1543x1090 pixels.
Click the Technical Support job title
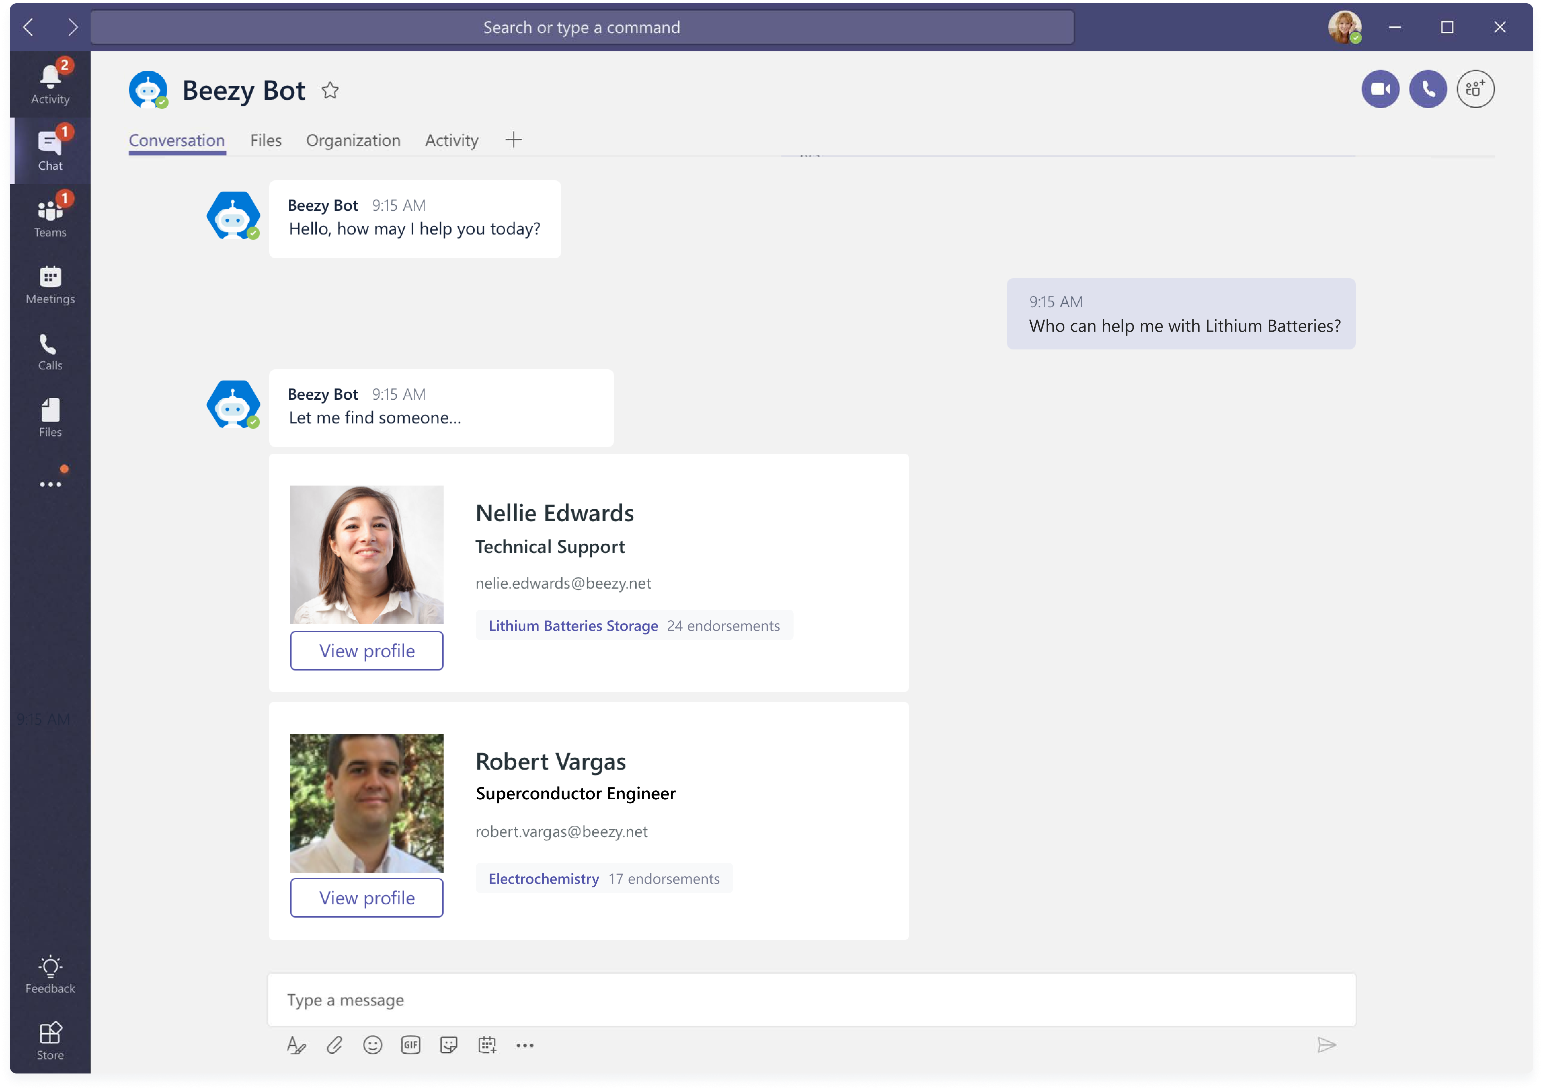tap(550, 547)
